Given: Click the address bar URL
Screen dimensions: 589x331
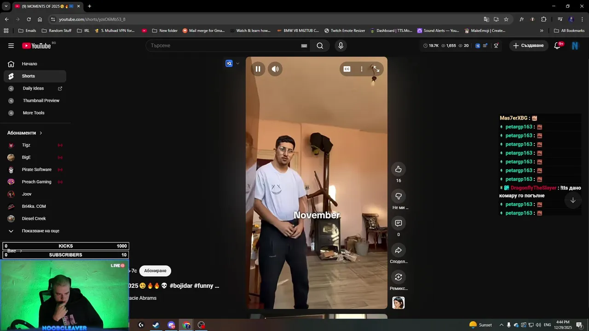Looking at the screenshot, I should tap(92, 19).
